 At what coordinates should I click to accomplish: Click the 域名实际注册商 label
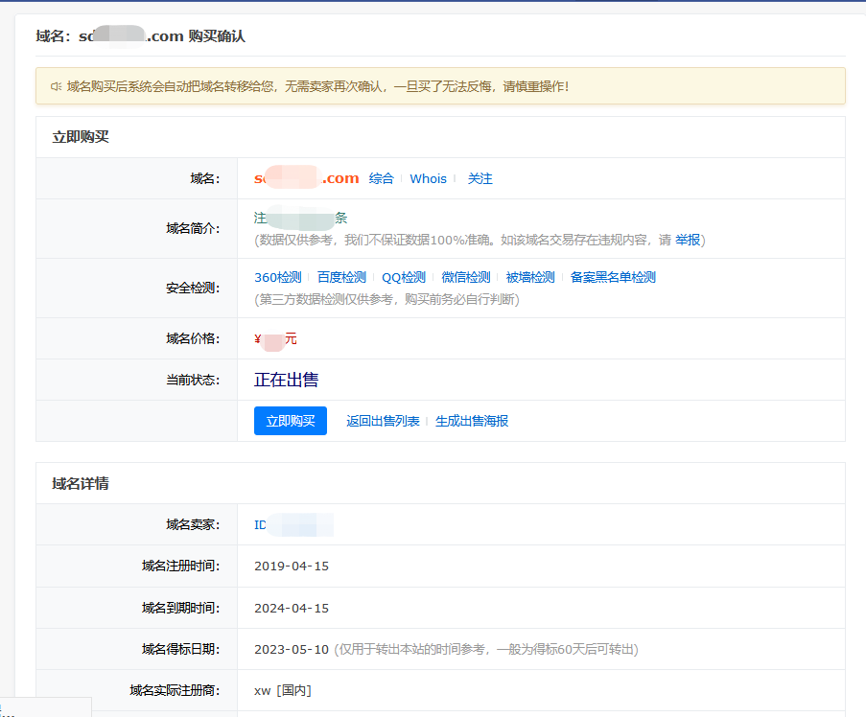pyautogui.click(x=175, y=690)
